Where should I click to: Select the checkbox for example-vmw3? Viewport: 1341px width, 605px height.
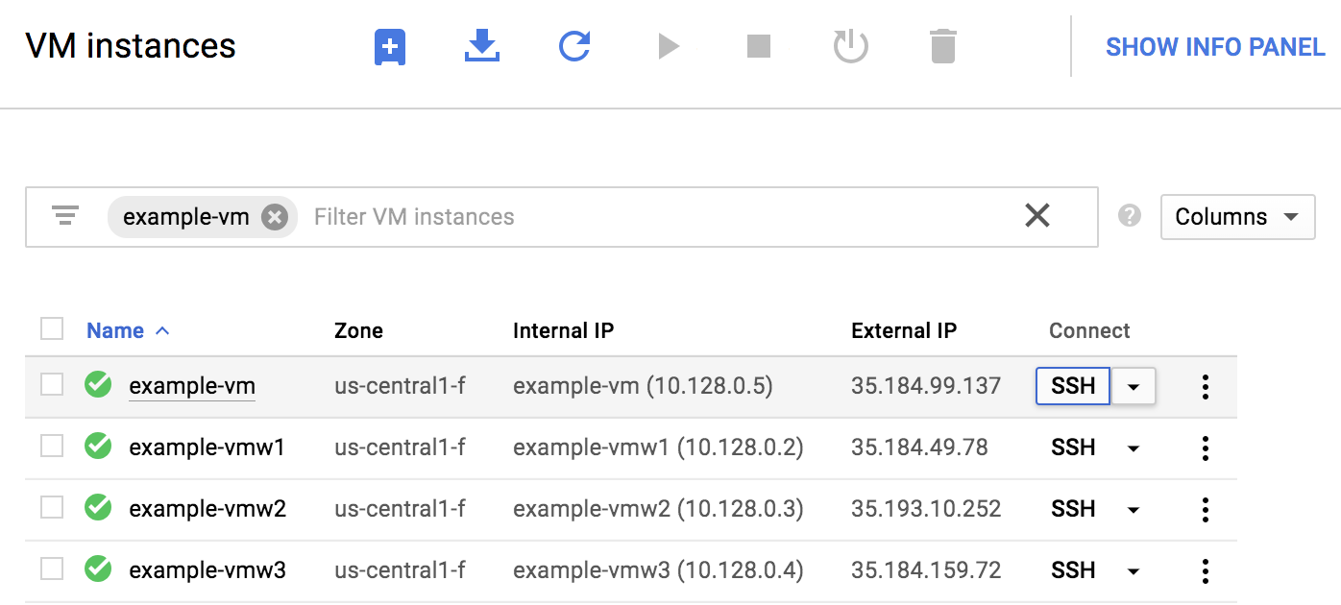(x=51, y=570)
